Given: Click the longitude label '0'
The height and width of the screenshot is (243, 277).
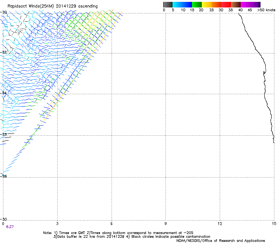Looking at the screenshot, I should click(3, 224).
